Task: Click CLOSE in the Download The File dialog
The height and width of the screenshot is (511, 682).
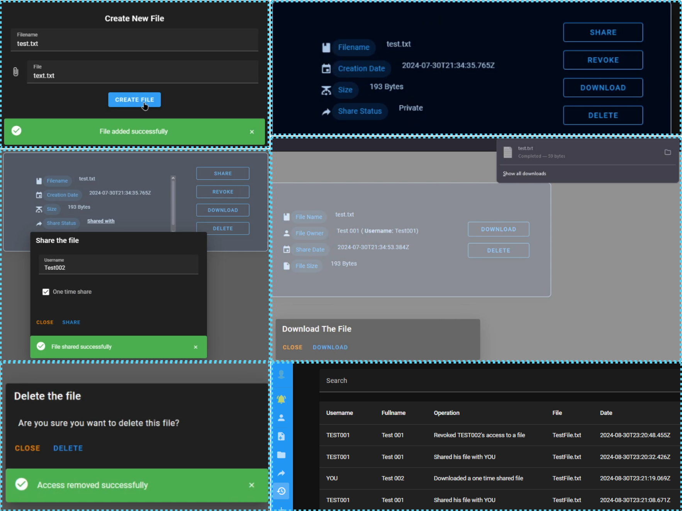Action: coord(292,347)
